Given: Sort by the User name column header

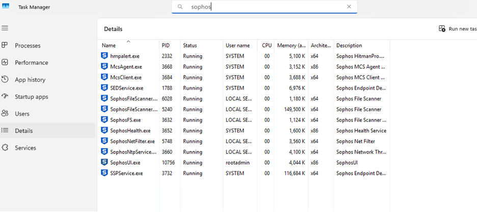Looking at the screenshot, I should (237, 45).
